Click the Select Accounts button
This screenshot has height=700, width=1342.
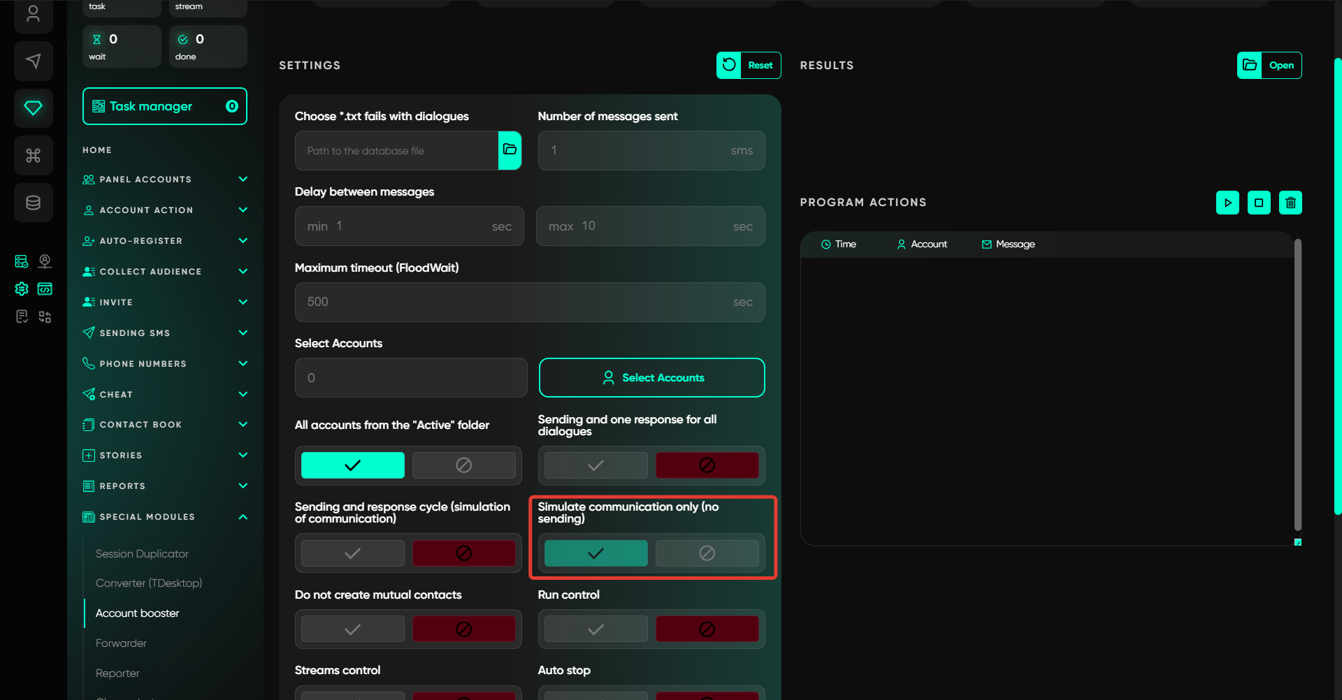pyautogui.click(x=651, y=378)
